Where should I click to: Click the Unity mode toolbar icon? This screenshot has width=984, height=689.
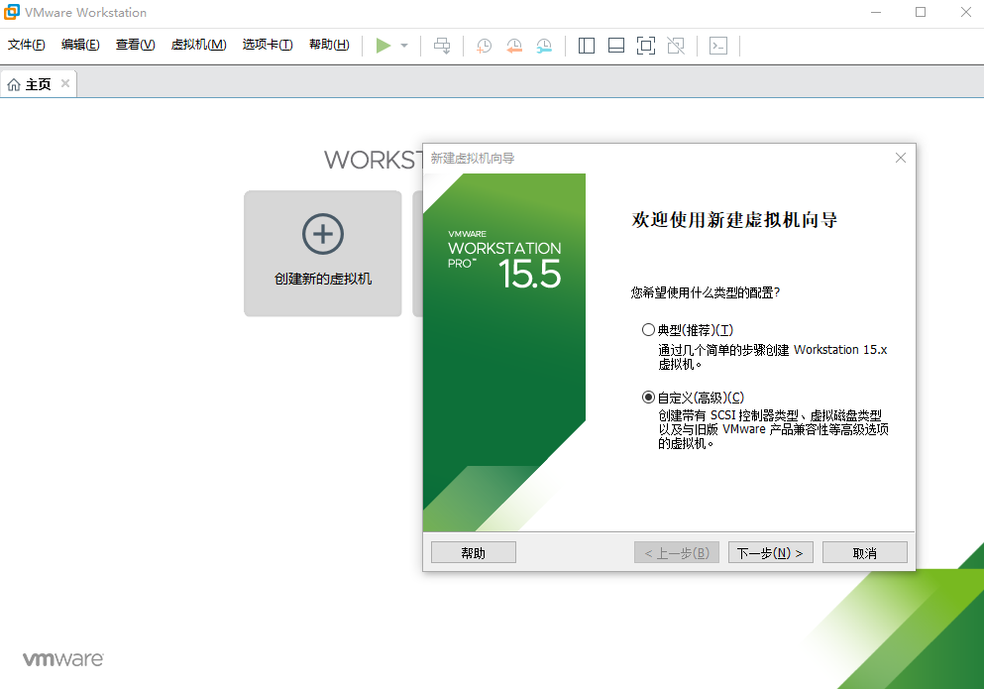[x=676, y=46]
